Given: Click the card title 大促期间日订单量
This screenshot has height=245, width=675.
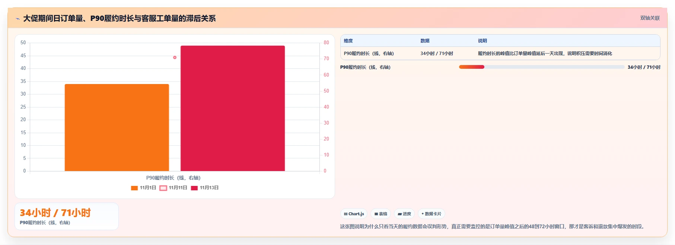Looking at the screenshot, I should (x=120, y=18).
